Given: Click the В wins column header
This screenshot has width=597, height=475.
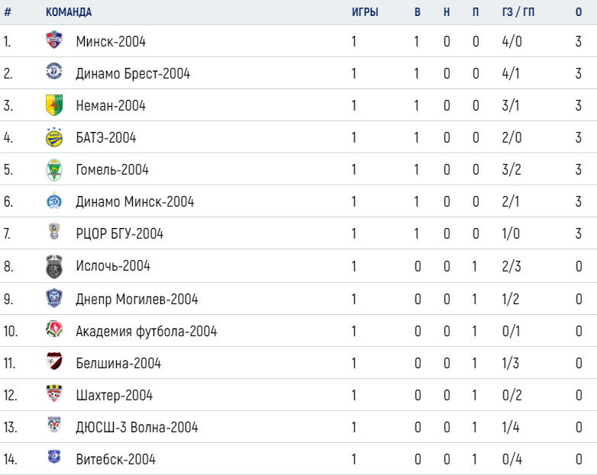Looking at the screenshot, I should tap(418, 12).
